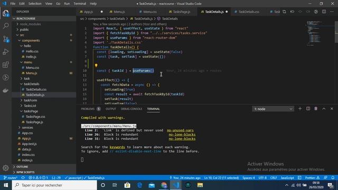This screenshot has height=190, width=338.
Task: Open the Mail app from taskbar
Action: pos(152,185)
